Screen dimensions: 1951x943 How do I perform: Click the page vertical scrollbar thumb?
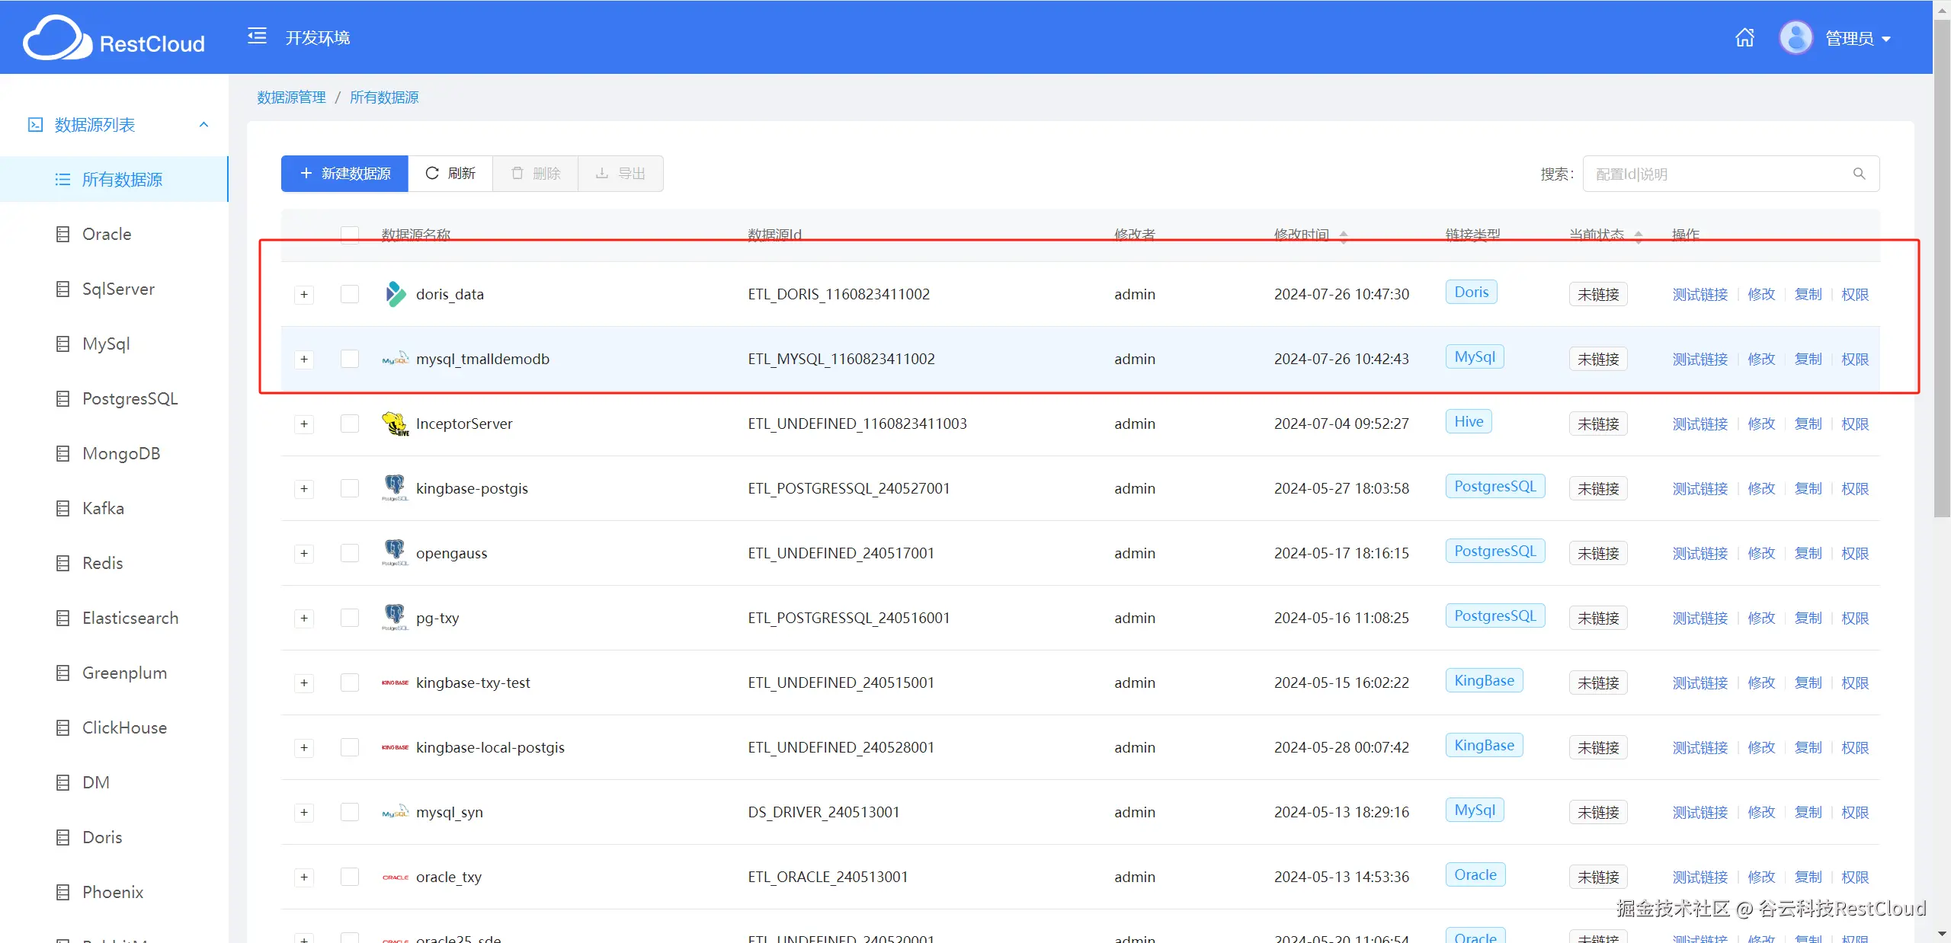1942,267
